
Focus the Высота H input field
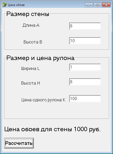tap(85, 82)
